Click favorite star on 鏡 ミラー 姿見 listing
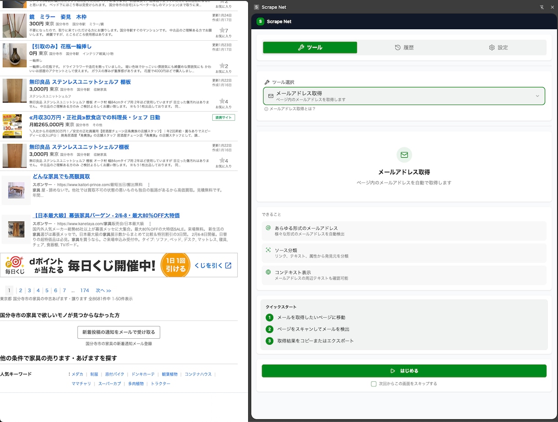This screenshot has height=422, width=558. coord(222,31)
